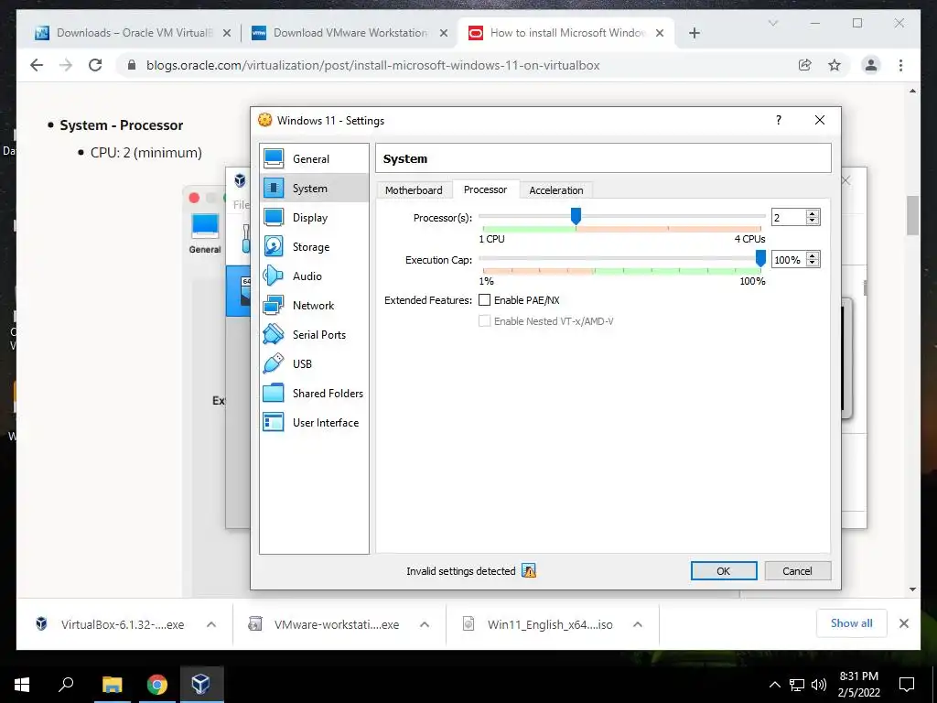Switch to Download VMware Workstation tab

click(x=350, y=33)
